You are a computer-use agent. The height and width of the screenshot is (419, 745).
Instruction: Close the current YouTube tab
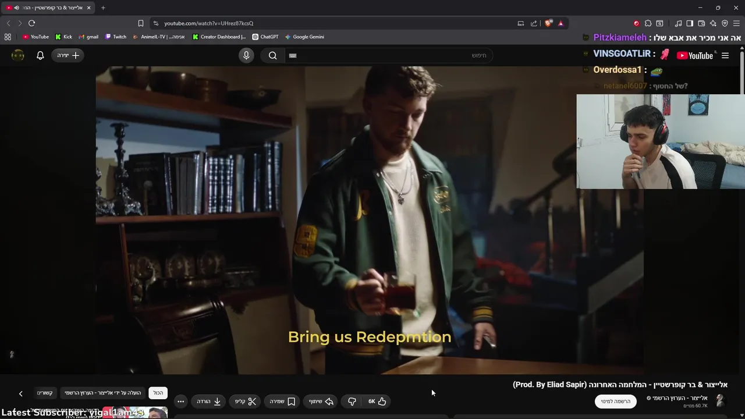click(x=88, y=8)
